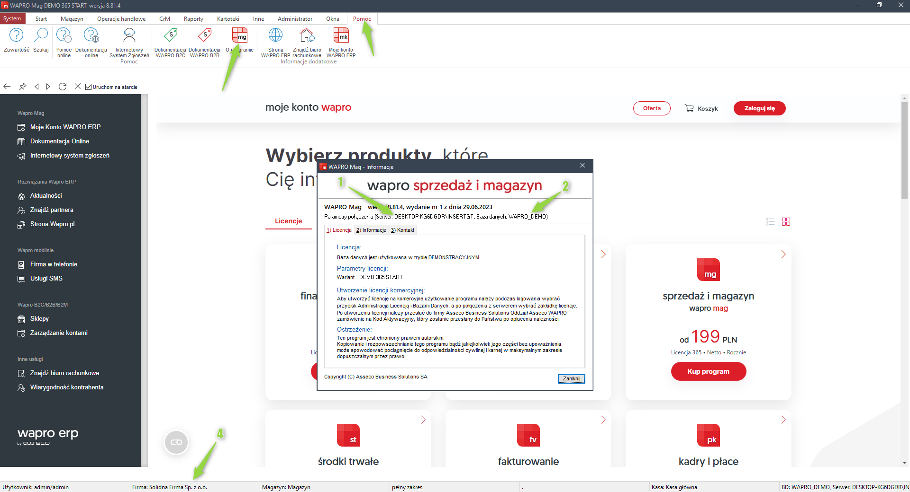Switch to grid view icon
Viewport: 910px width, 492px height.
click(786, 221)
